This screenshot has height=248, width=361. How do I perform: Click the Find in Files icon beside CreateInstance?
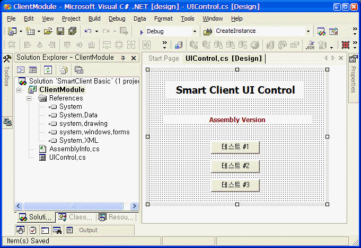[208, 32]
